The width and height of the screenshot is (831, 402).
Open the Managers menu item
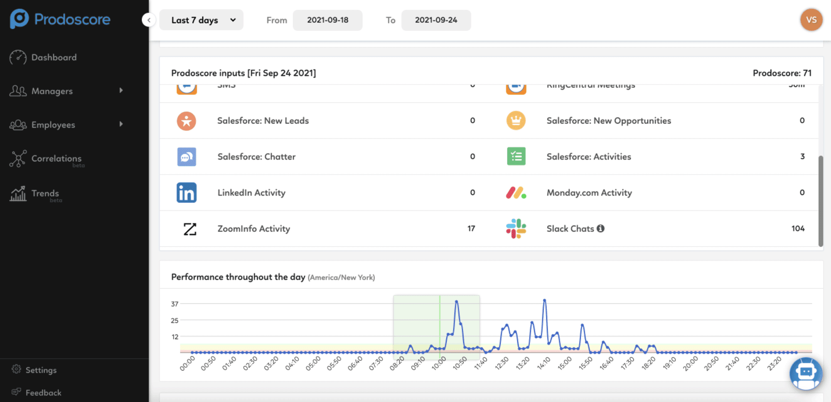click(x=52, y=91)
